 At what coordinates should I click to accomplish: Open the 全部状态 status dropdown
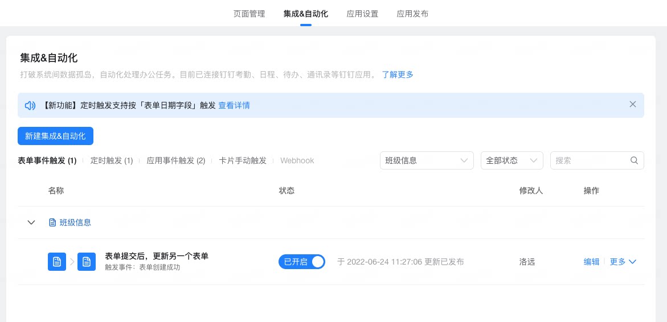point(511,160)
